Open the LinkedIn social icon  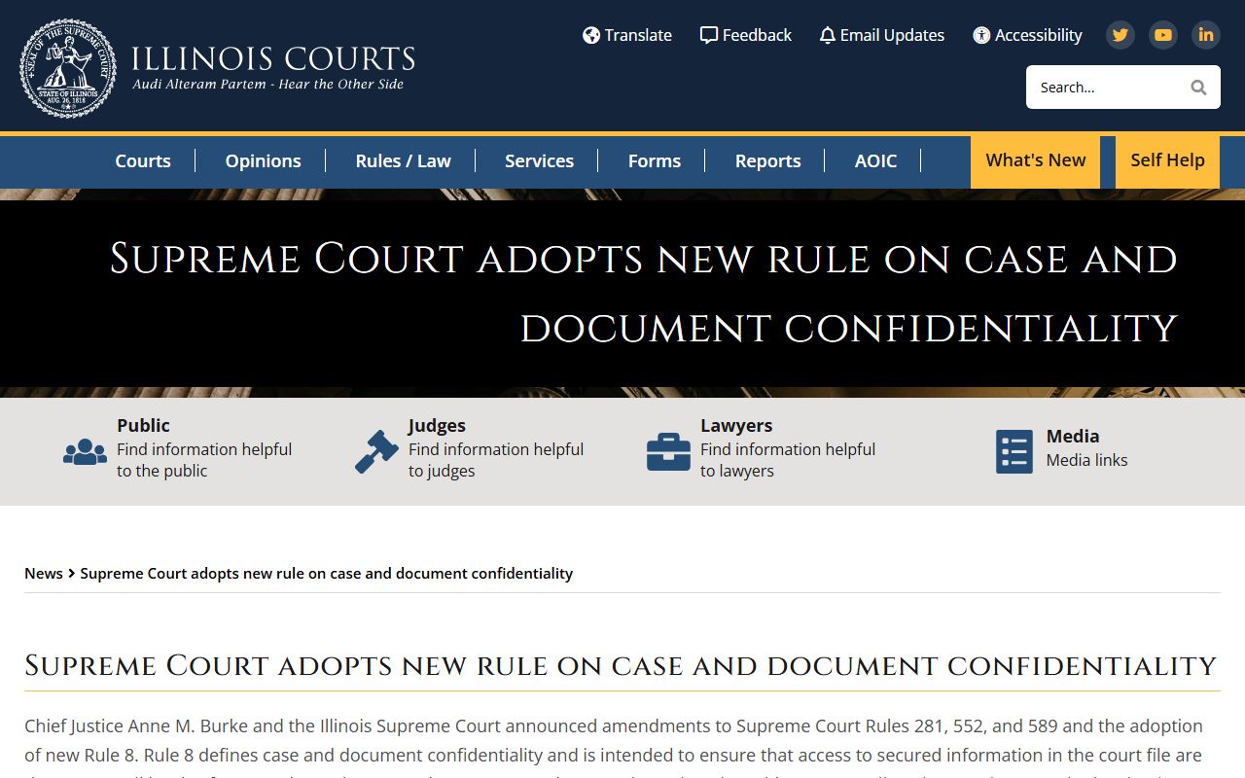point(1206,35)
